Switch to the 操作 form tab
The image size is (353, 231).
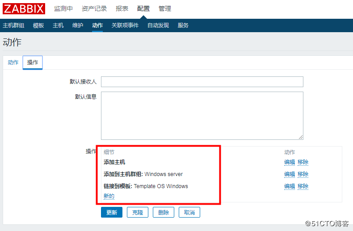pos(33,63)
